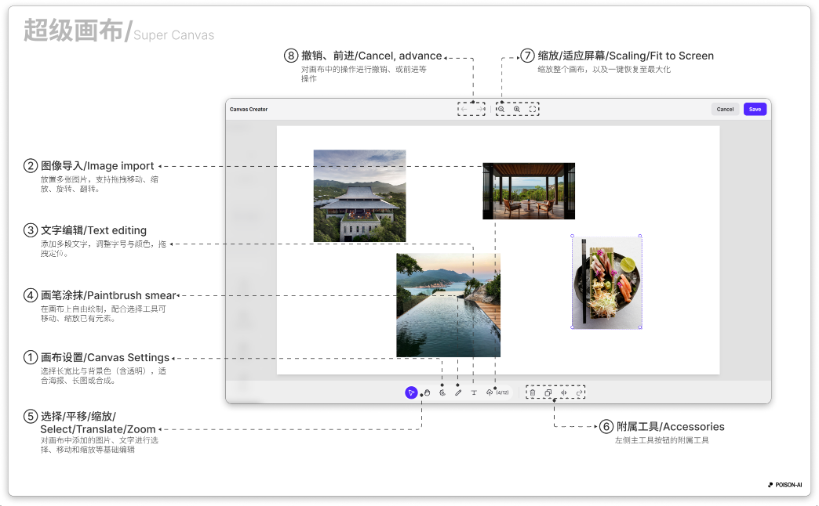Click the zoom in magnifier icon

tap(517, 109)
